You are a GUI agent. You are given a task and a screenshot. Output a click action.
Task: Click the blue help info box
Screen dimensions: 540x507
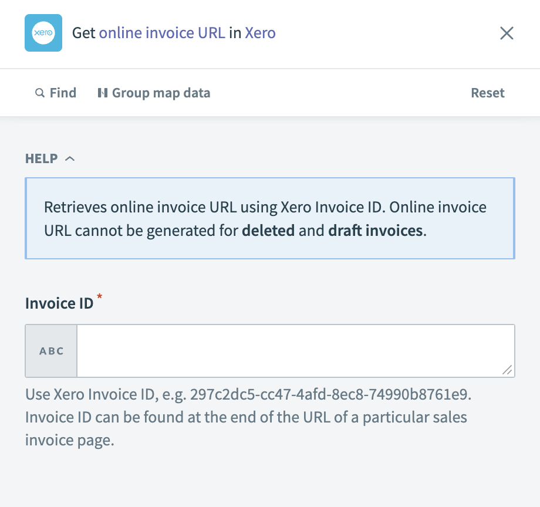click(269, 218)
